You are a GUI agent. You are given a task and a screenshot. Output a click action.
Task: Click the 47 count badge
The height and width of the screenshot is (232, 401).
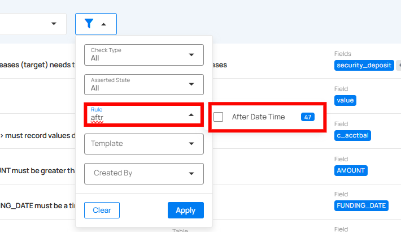coord(307,117)
